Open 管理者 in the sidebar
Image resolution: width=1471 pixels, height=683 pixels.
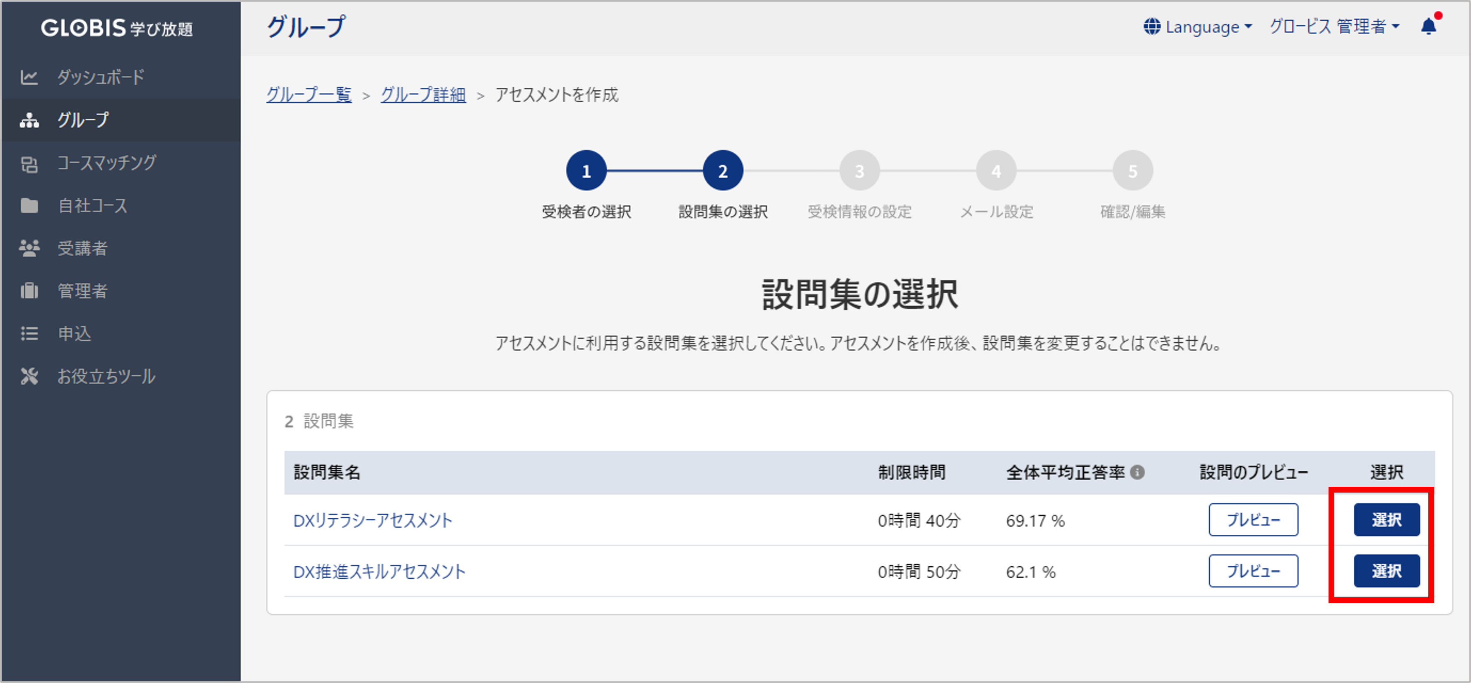click(121, 291)
